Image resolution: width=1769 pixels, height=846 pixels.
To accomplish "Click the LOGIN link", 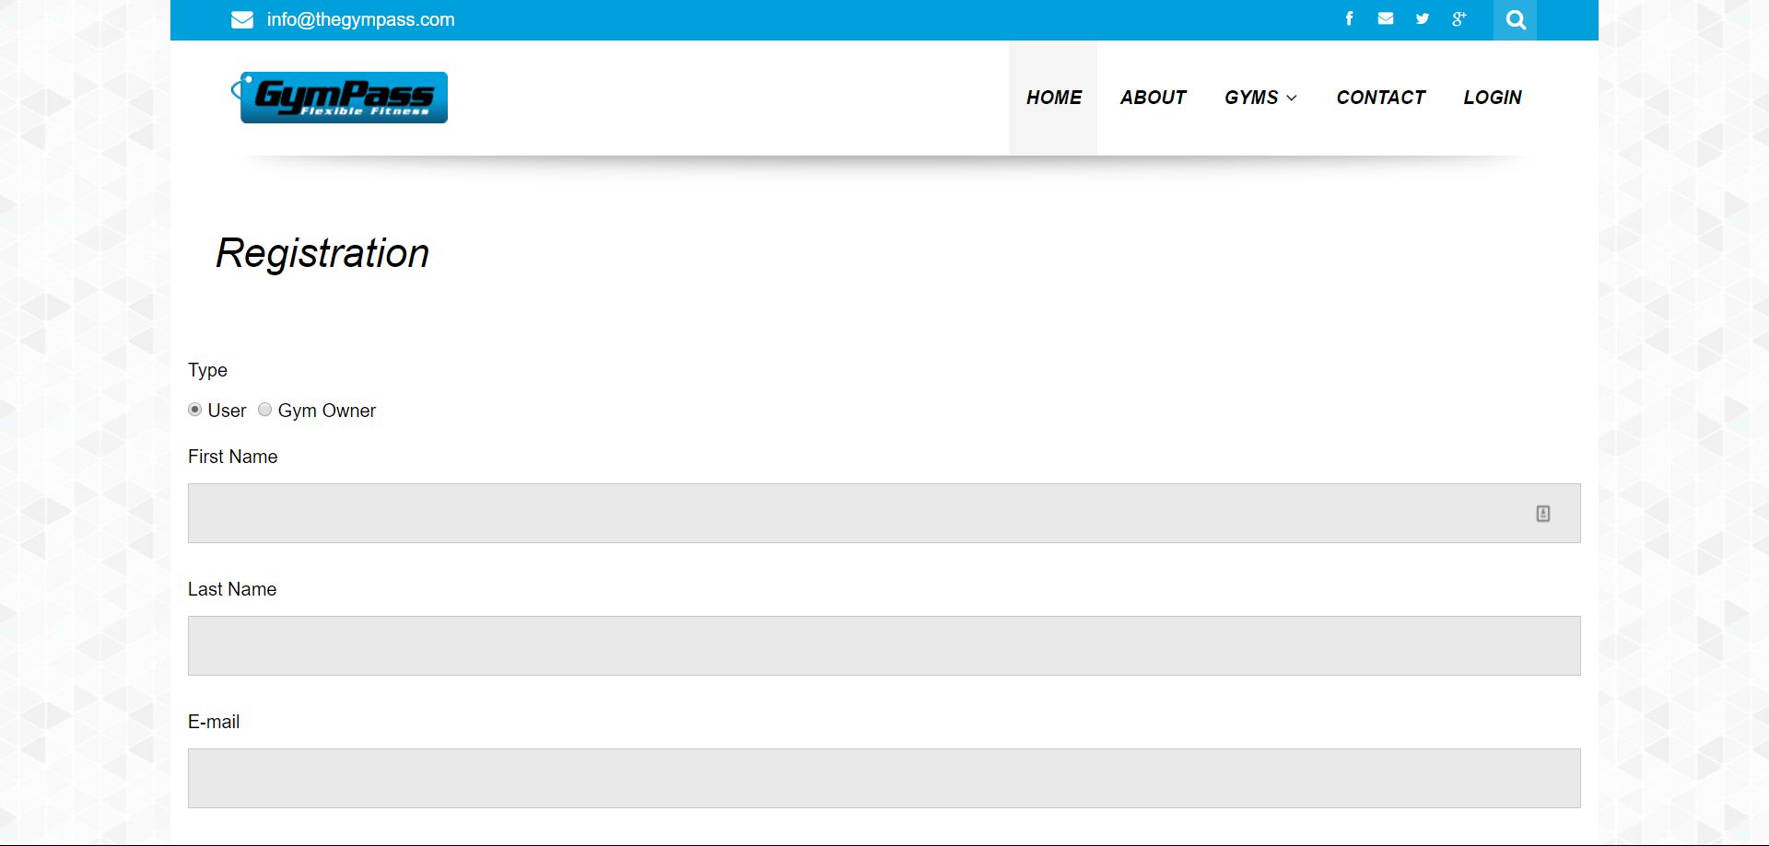I will tap(1493, 98).
